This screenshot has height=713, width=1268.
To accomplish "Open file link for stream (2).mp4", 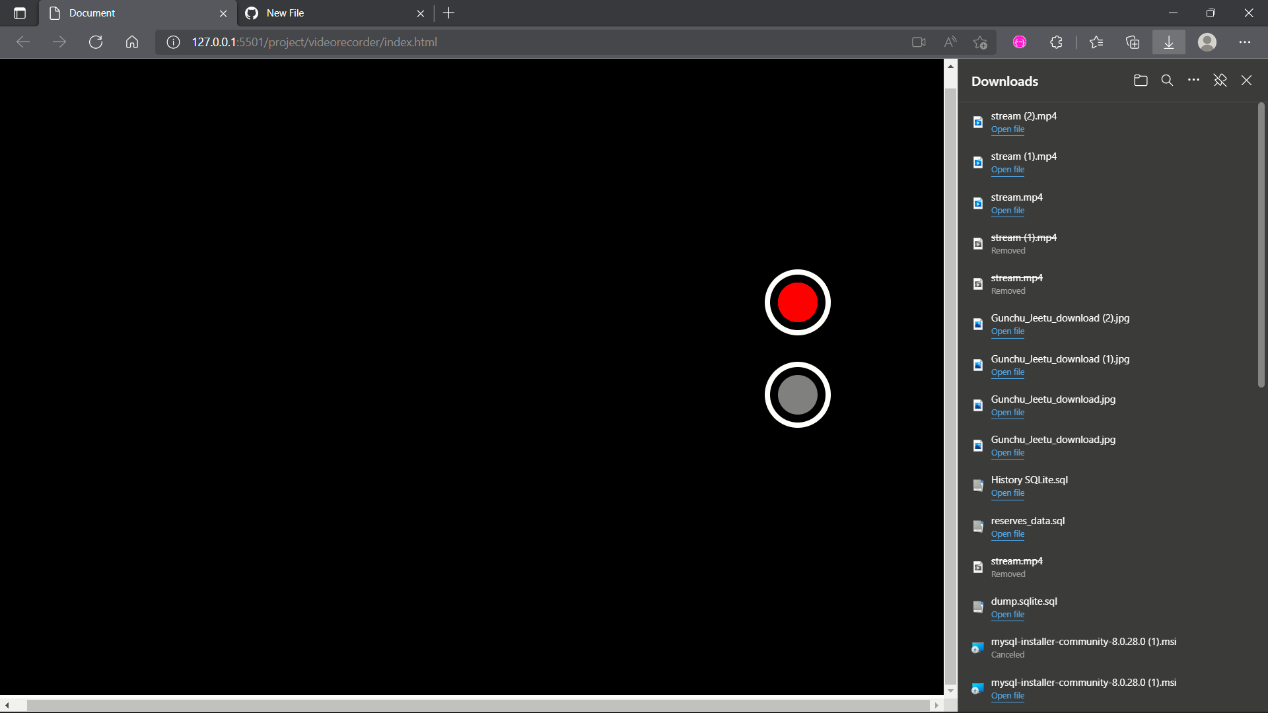I will point(1007,129).
